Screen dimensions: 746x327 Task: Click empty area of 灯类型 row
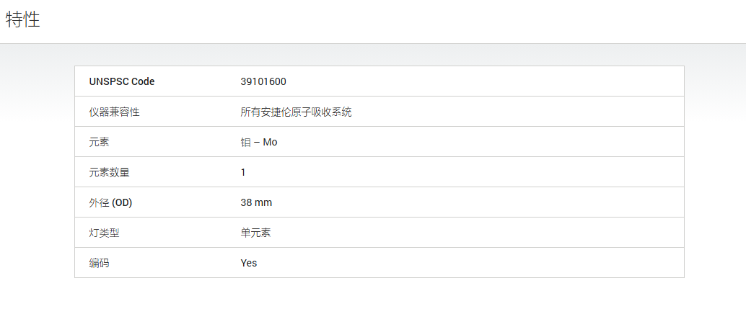point(475,233)
